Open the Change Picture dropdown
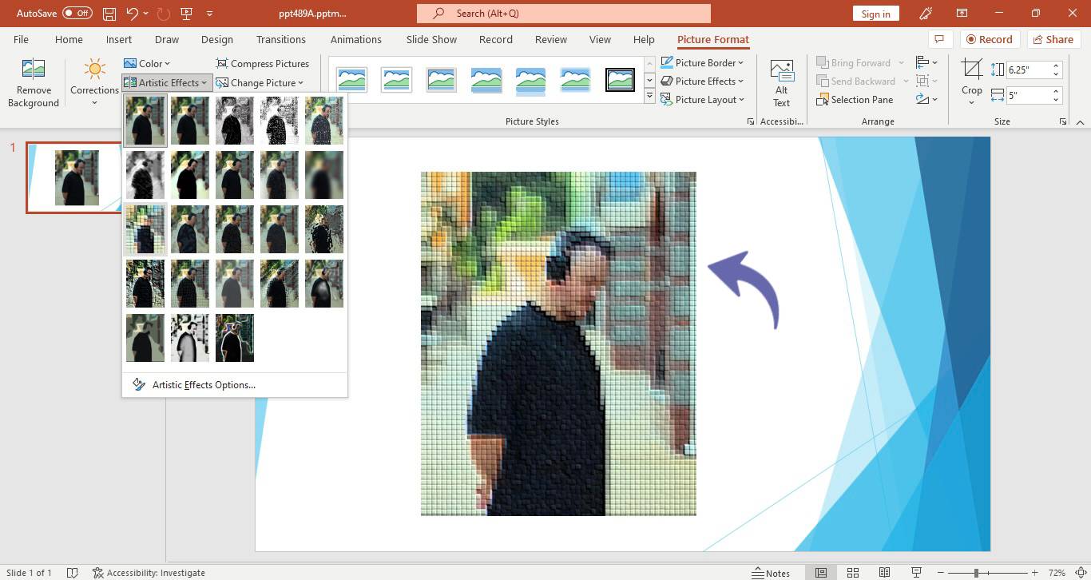Image resolution: width=1091 pixels, height=580 pixels. click(x=260, y=82)
